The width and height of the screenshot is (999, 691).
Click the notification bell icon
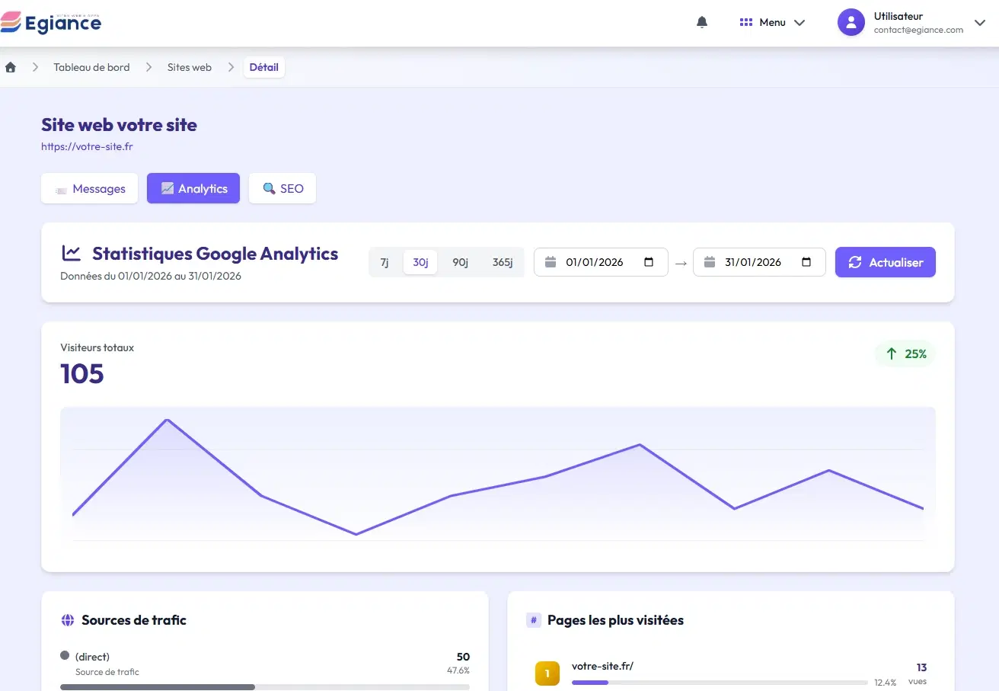[x=701, y=21]
